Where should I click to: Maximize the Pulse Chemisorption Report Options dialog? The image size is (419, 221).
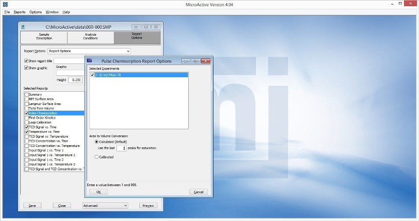click(x=195, y=61)
